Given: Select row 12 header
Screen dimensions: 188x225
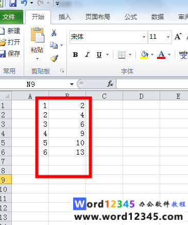Looking at the screenshot, I should [x=6, y=208].
